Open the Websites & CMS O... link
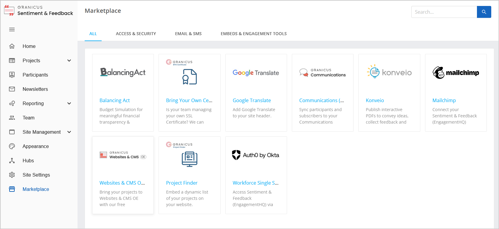Viewport: 499px width, 229px height. coord(122,183)
